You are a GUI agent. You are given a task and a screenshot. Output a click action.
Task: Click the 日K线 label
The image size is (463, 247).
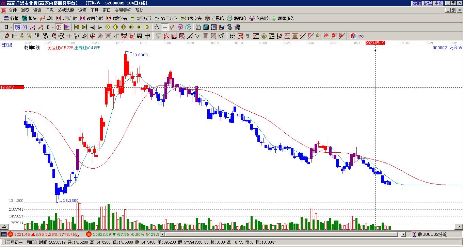[x=6, y=45]
